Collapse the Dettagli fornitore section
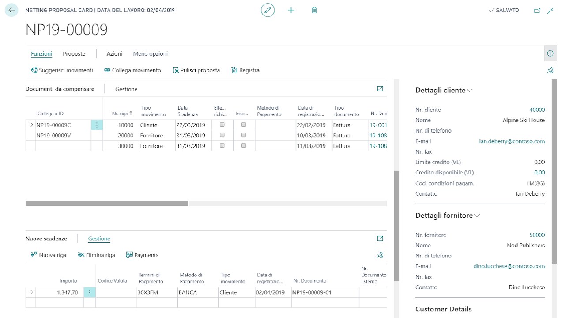The image size is (565, 318). 477,216
